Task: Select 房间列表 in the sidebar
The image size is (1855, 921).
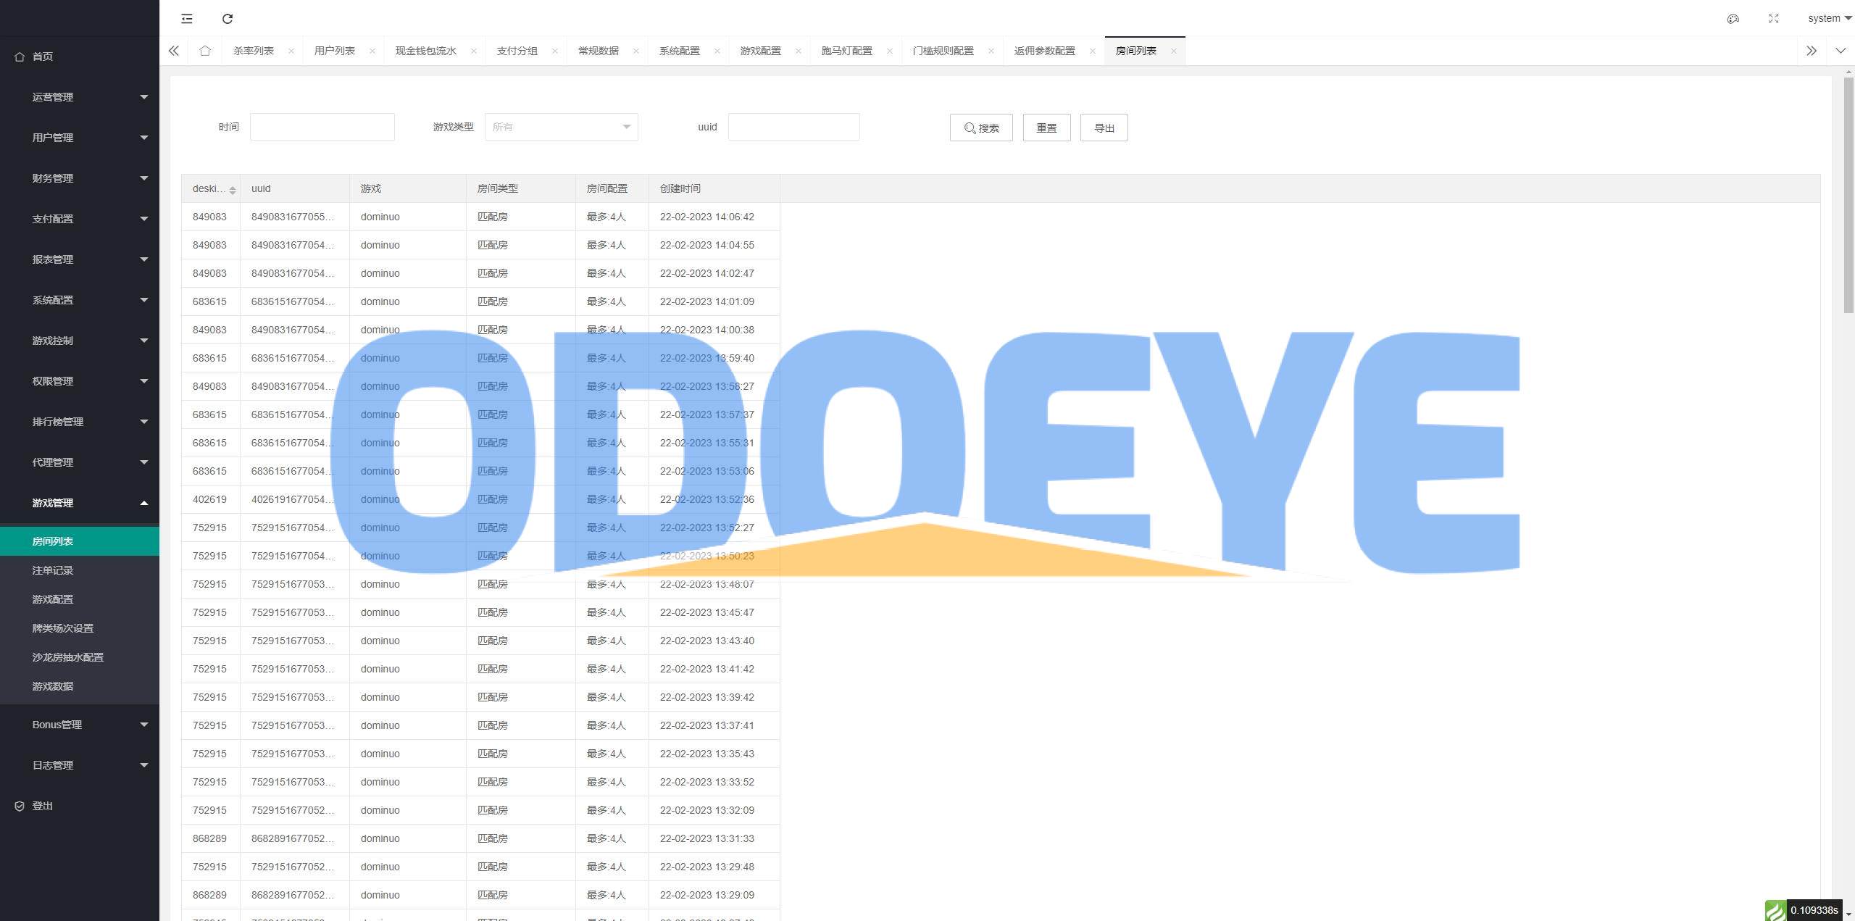Action: point(80,541)
